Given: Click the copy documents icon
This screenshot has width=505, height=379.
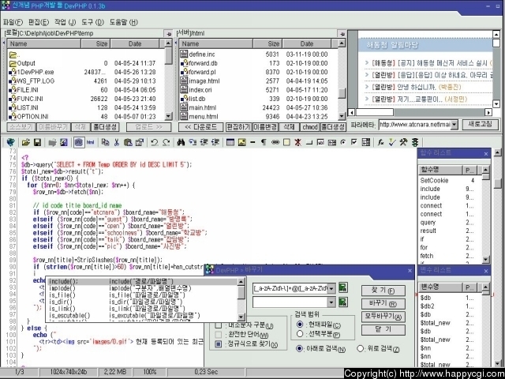Looking at the screenshot, I should pos(105,142).
